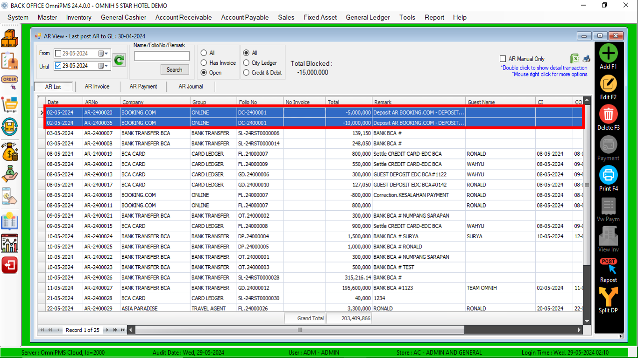
Task: Select the Has Invoice radio button
Action: [204, 62]
